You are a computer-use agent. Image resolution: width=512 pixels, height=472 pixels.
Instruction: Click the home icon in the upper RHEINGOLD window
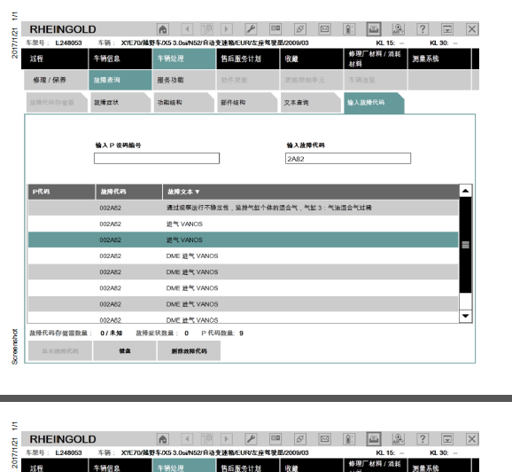(x=163, y=29)
